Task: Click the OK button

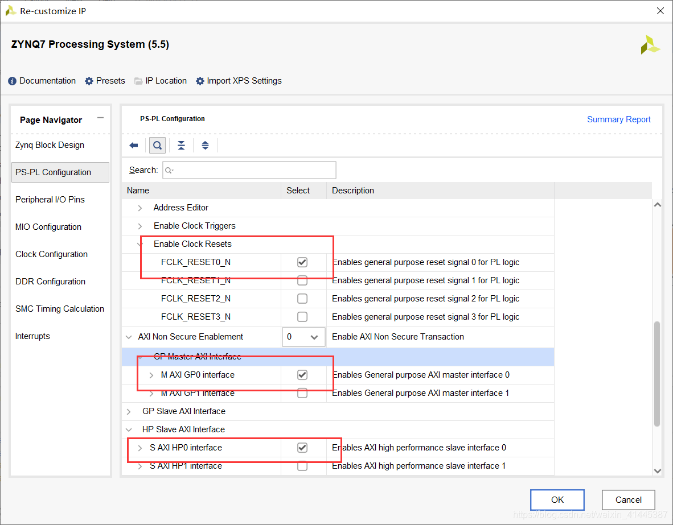Action: [557, 500]
